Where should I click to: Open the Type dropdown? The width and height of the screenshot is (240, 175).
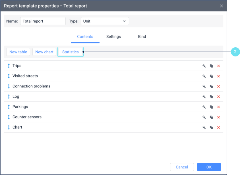click(105, 21)
